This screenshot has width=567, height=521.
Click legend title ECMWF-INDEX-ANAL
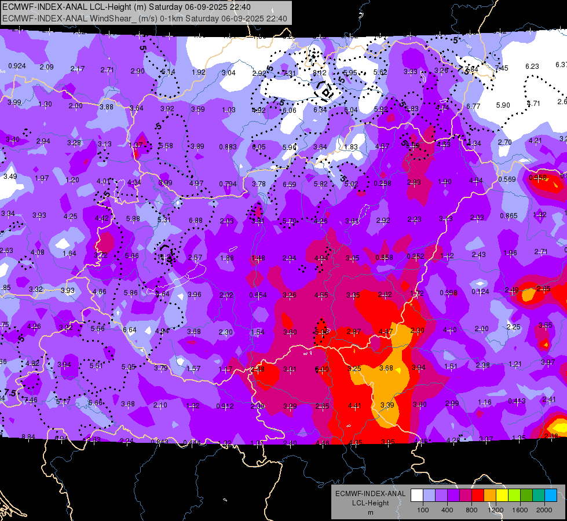pyautogui.click(x=370, y=494)
